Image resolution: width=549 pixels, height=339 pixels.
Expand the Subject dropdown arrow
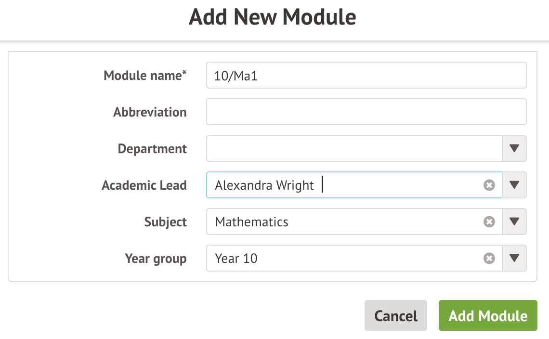[x=514, y=222]
